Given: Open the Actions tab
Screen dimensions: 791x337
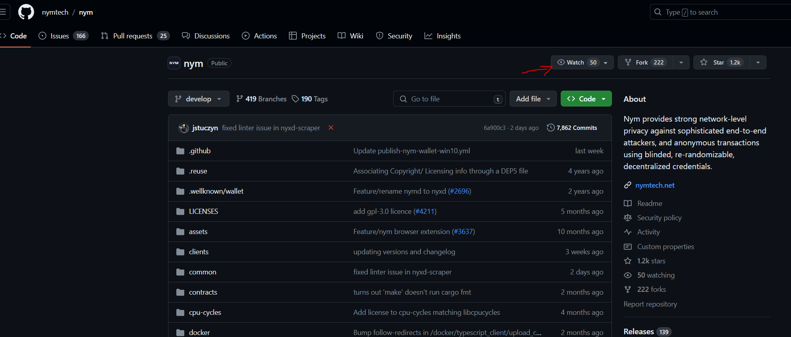Looking at the screenshot, I should (259, 36).
